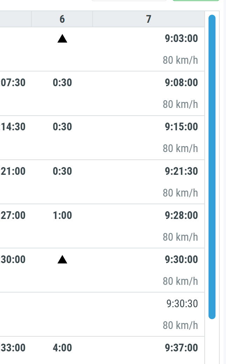Click 80 km/h speed under 9:03:00
Image resolution: width=226 pixels, height=364 pixels.
click(180, 60)
